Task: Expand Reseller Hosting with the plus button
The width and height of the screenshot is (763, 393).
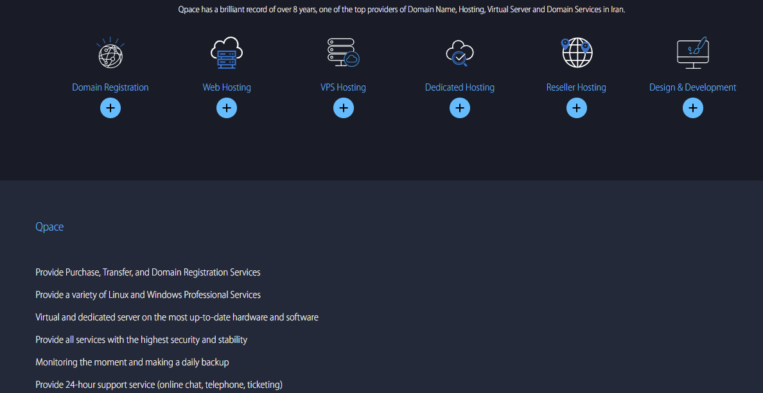Action: click(577, 108)
